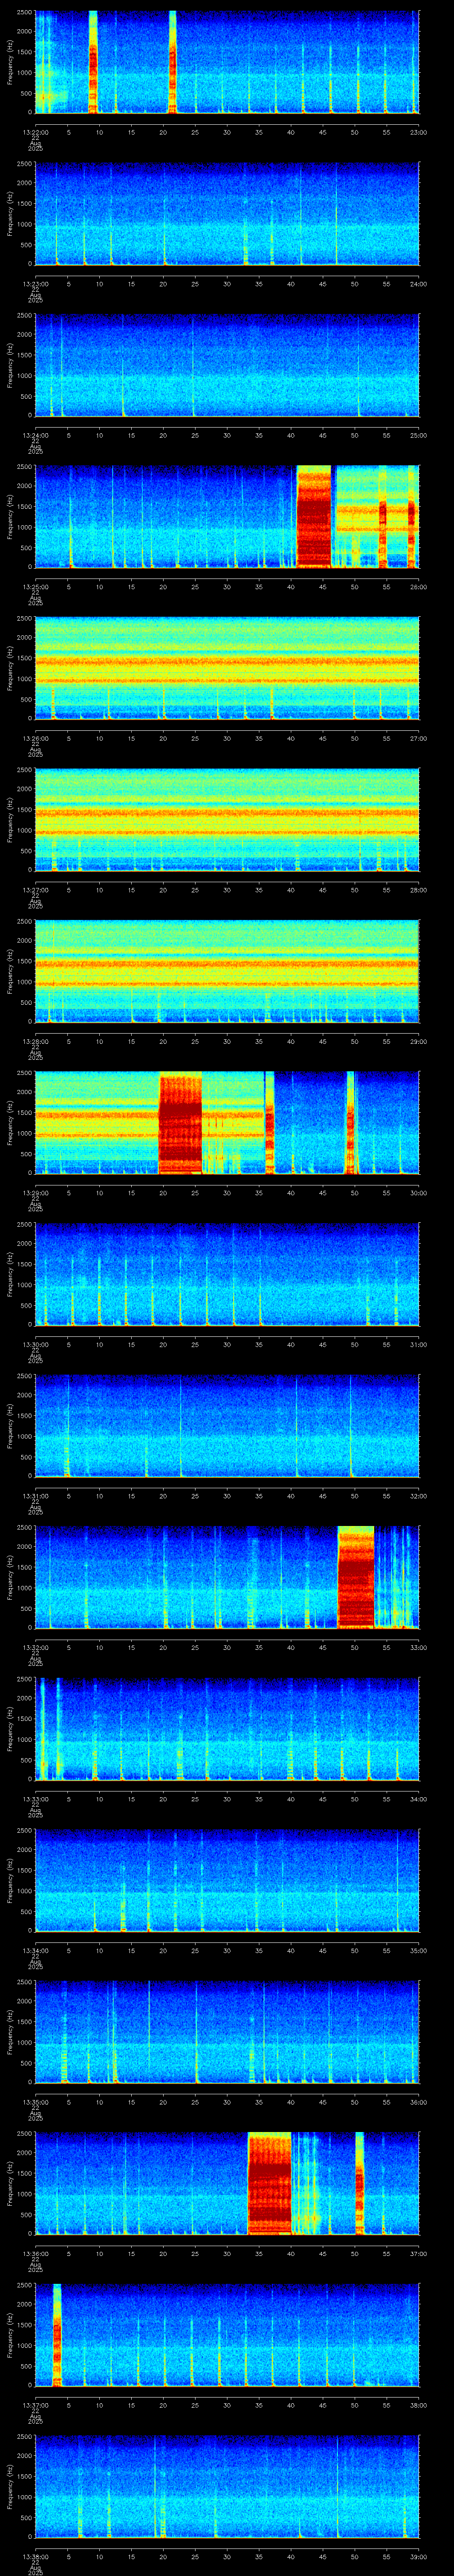Click the '13:31:00' time label
This screenshot has width=454, height=2576.
(x=36, y=1495)
